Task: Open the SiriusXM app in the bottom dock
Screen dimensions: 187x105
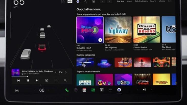Action: pyautogui.click(x=119, y=90)
